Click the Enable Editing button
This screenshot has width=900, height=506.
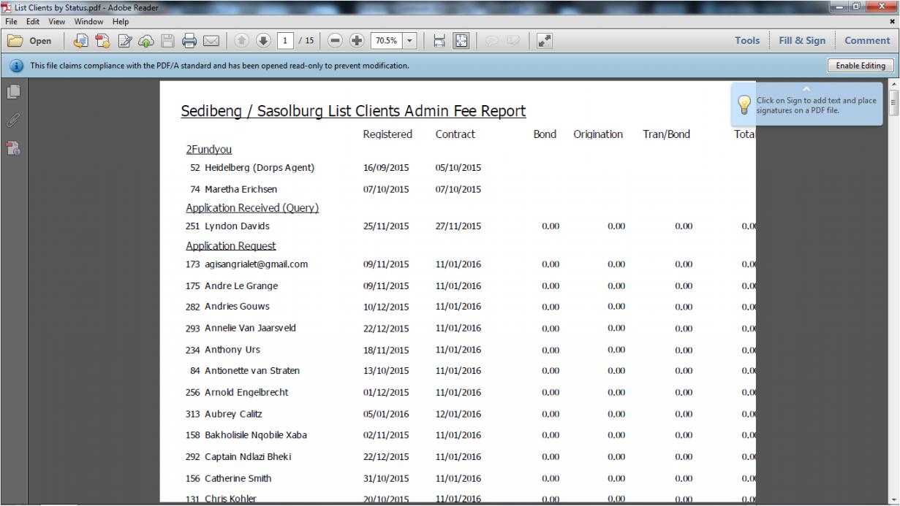tap(861, 66)
